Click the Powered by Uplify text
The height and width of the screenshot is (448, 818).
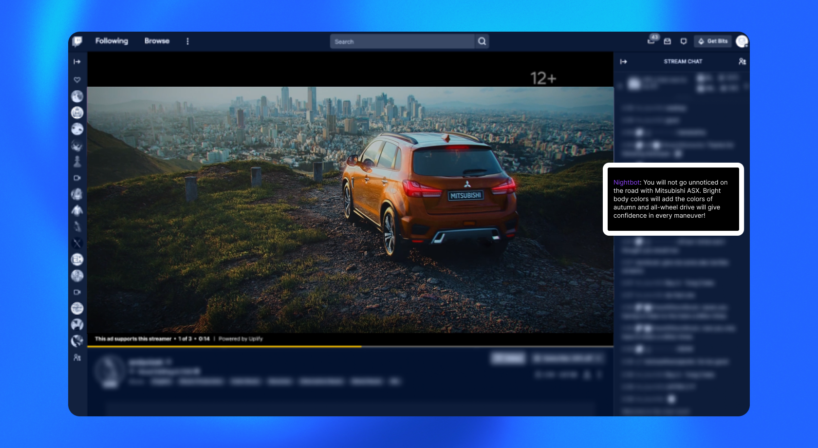tap(241, 339)
